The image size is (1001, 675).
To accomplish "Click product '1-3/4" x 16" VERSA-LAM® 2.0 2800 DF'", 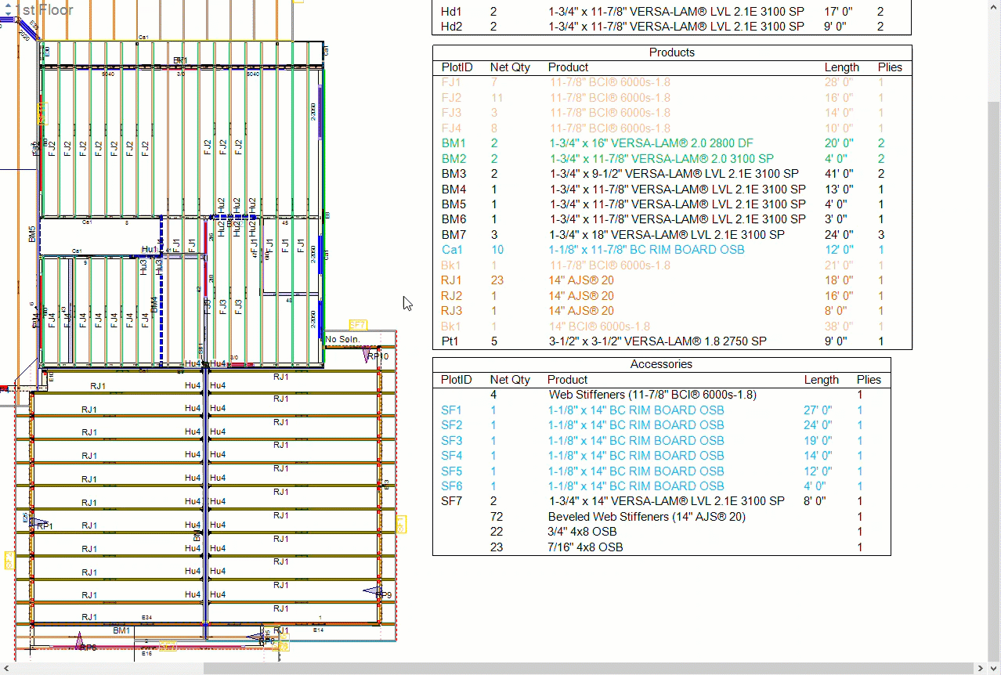I will (652, 143).
